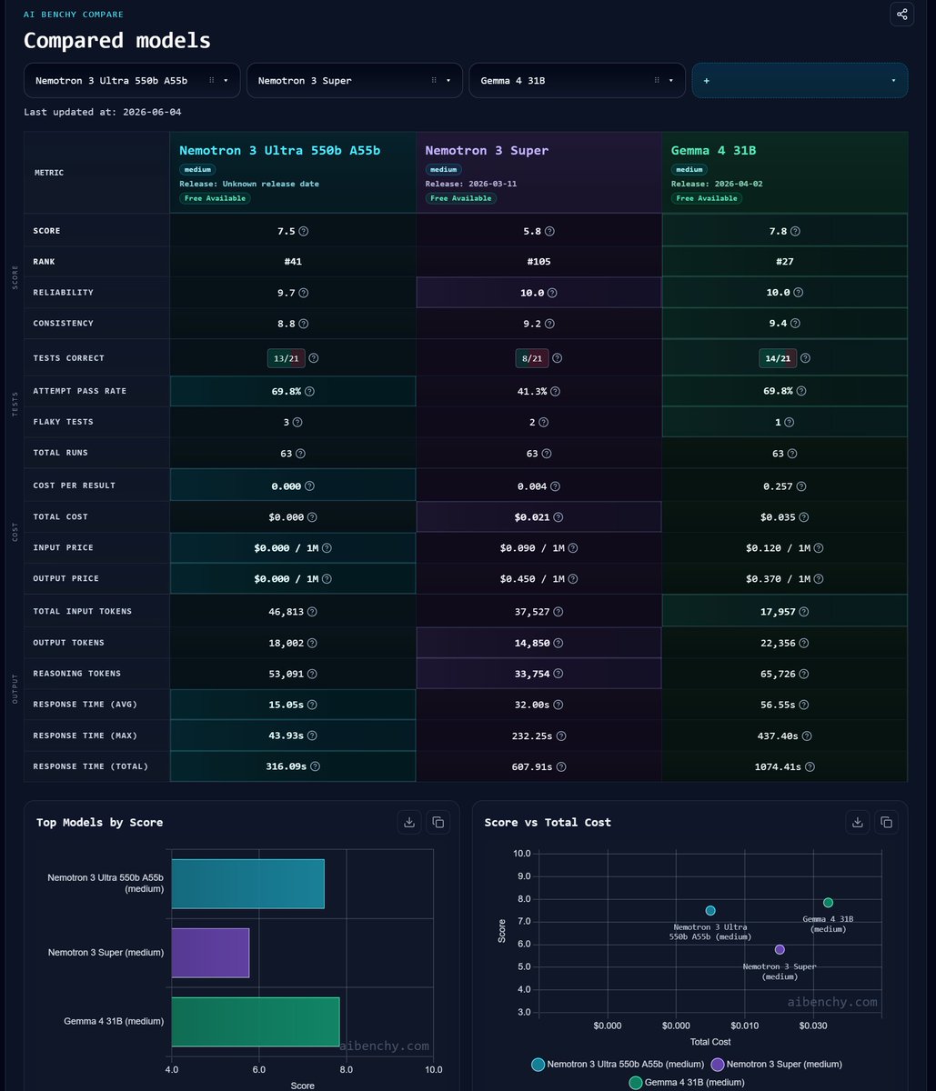Download the Score vs Total Cost chart

pos(857,822)
